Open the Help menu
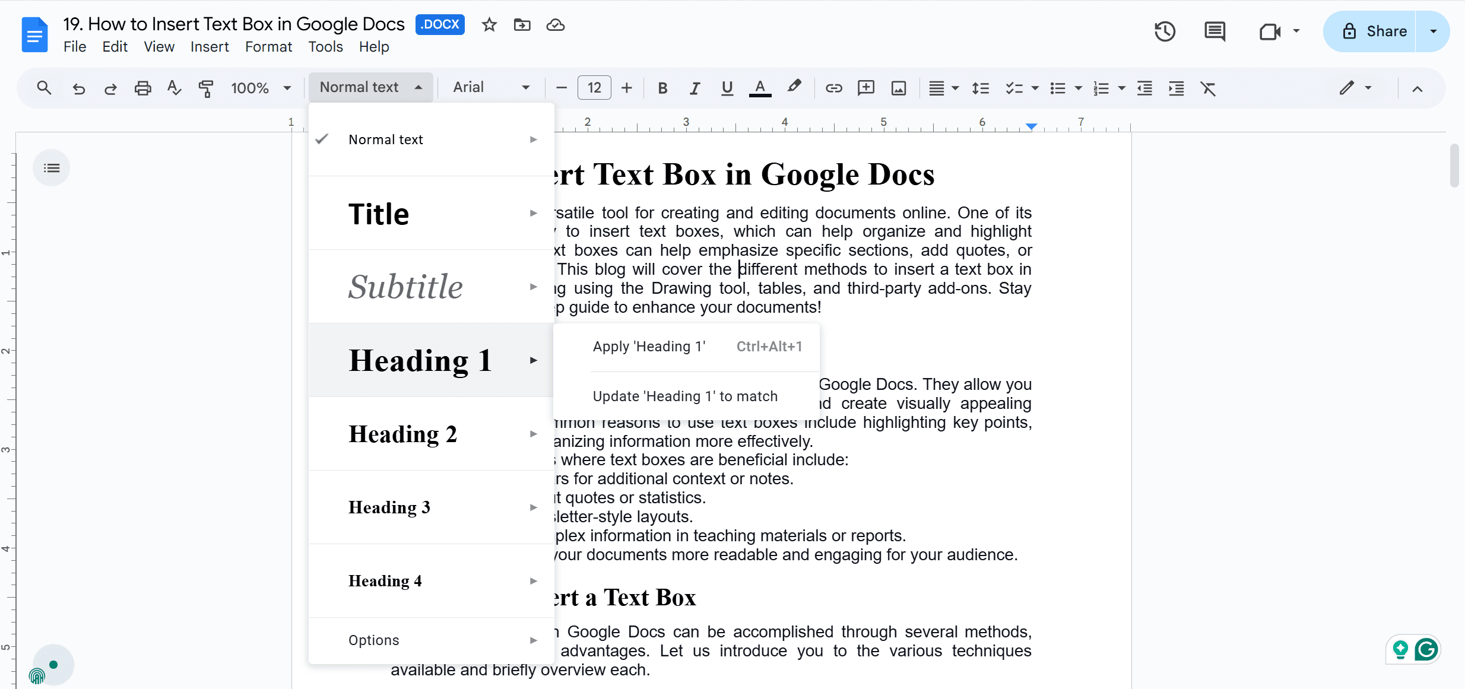This screenshot has width=1465, height=689. click(x=374, y=47)
